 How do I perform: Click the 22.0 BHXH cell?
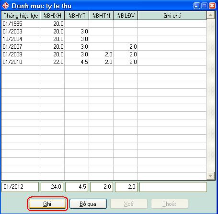tap(52, 62)
